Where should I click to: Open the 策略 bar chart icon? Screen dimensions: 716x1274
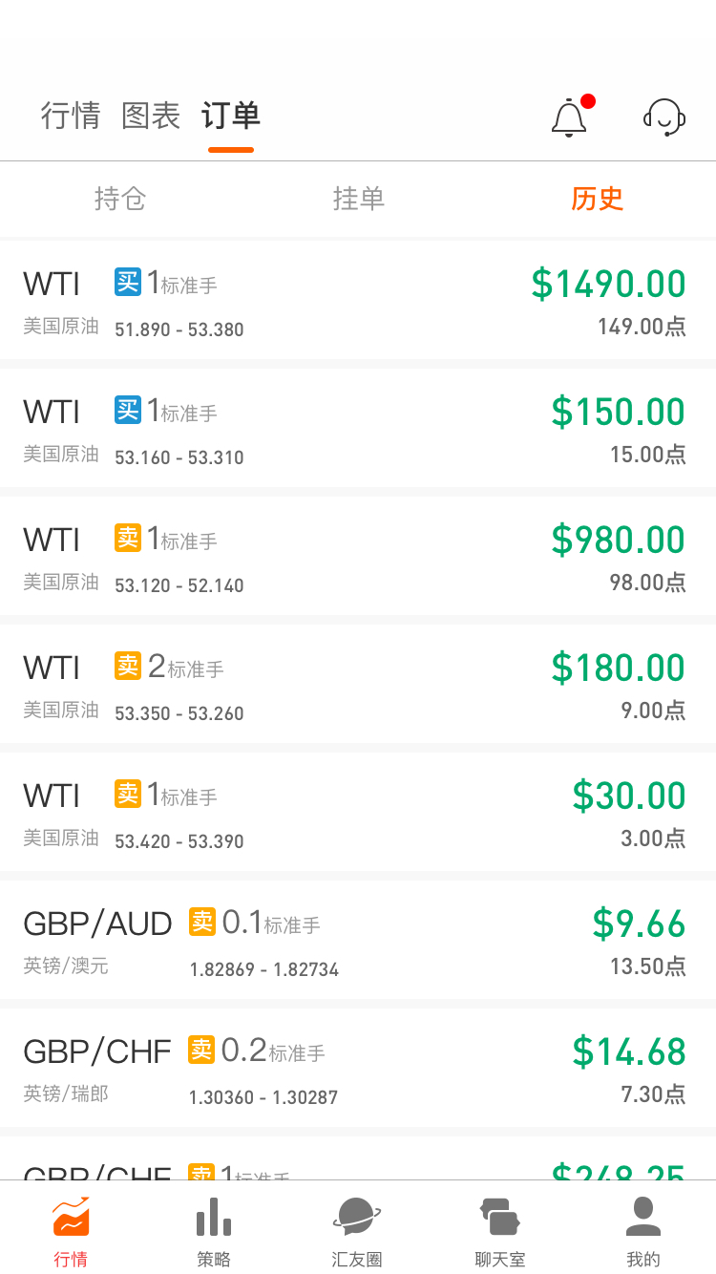pyautogui.click(x=214, y=1218)
